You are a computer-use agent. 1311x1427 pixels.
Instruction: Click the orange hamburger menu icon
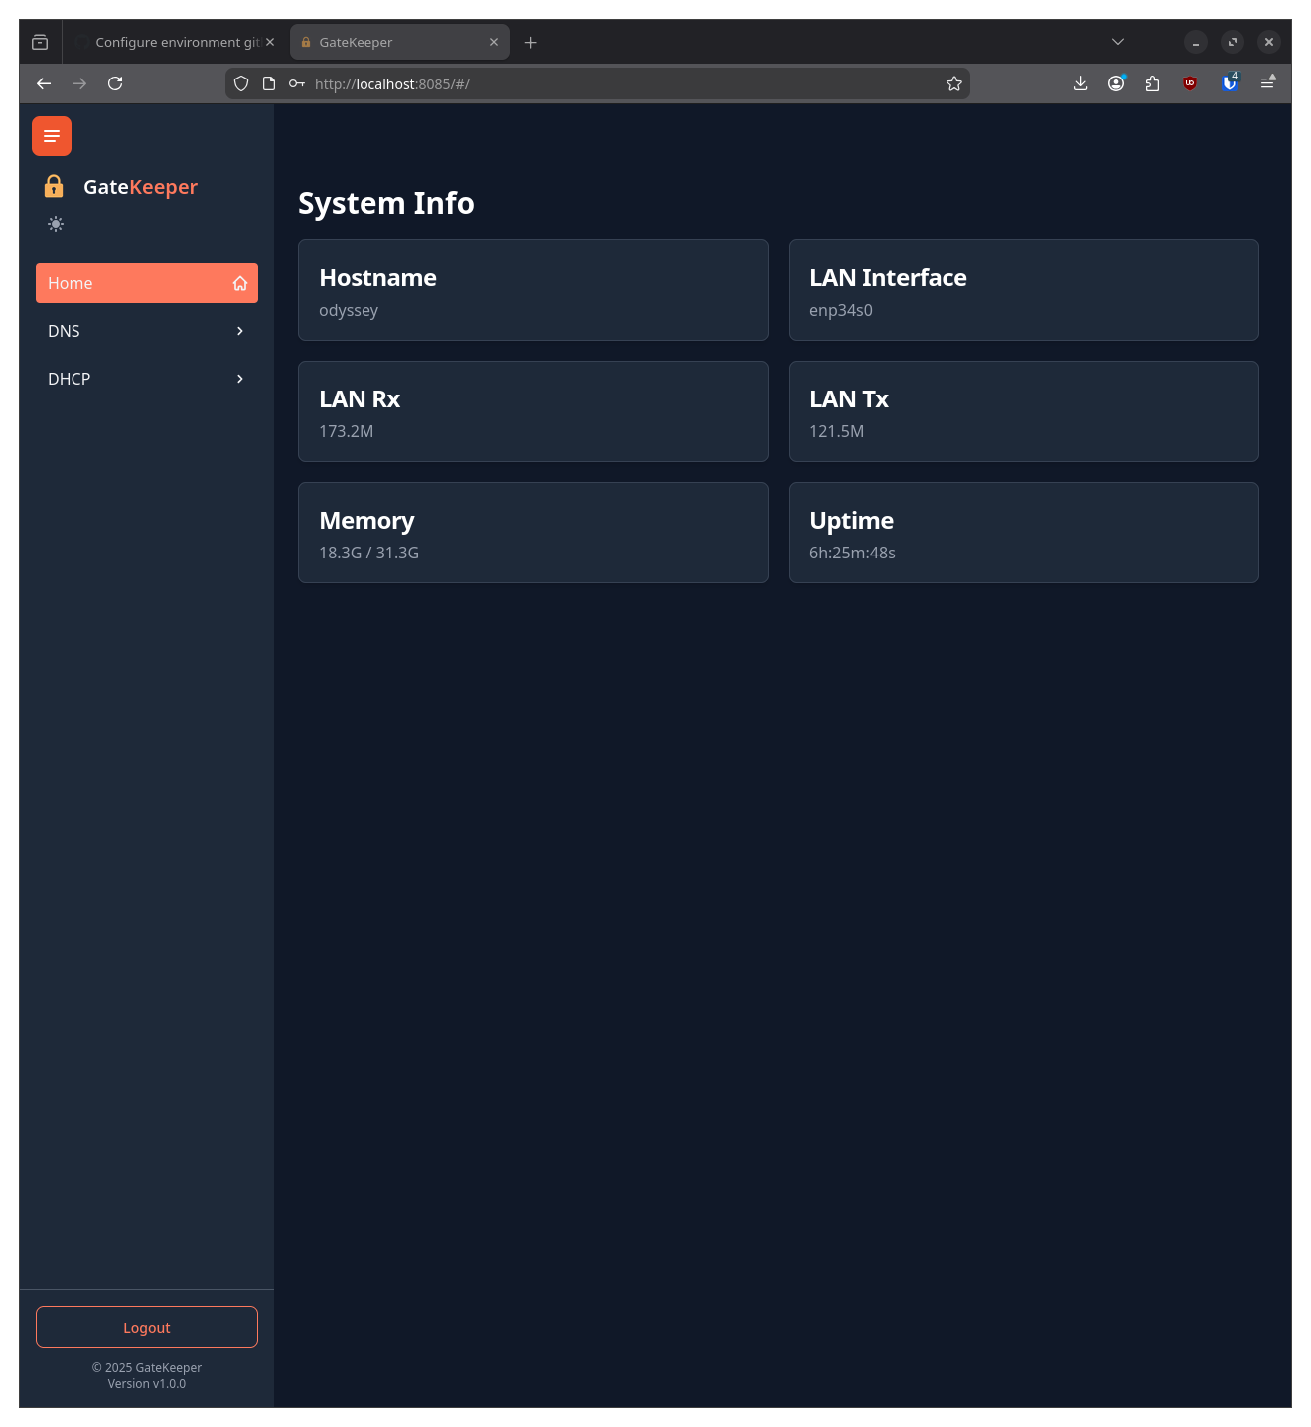(x=51, y=136)
